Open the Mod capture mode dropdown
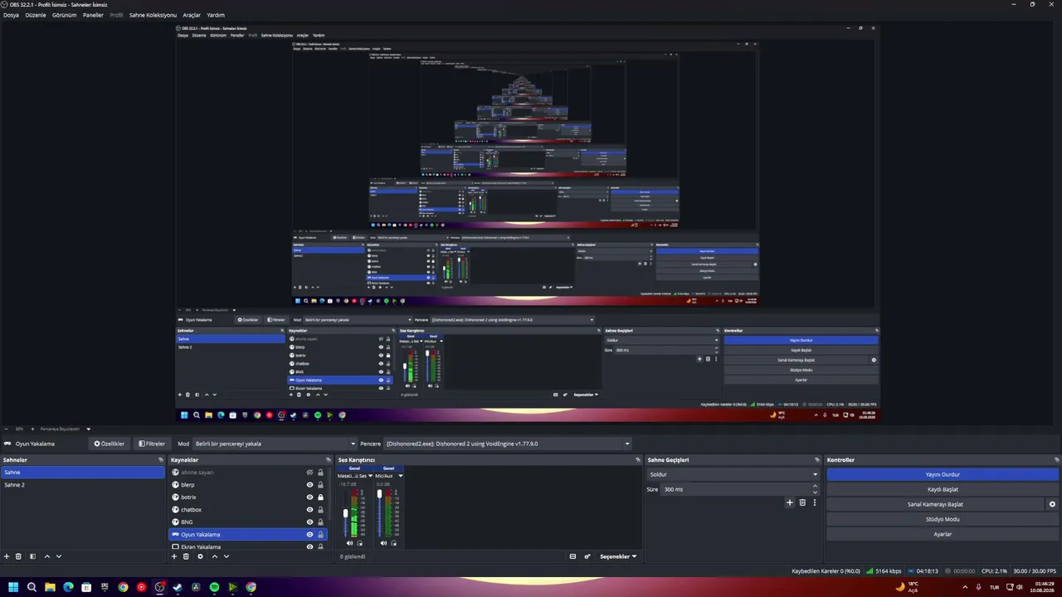The height and width of the screenshot is (597, 1062). [x=275, y=444]
